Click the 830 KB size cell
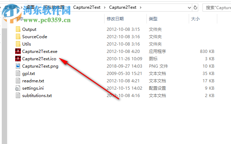Viewport: 231px width, 144px height. tap(207, 51)
